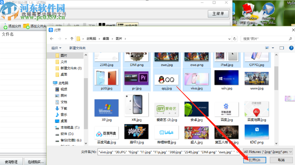Select the iPad.jpg thumbnail

(x=227, y=60)
